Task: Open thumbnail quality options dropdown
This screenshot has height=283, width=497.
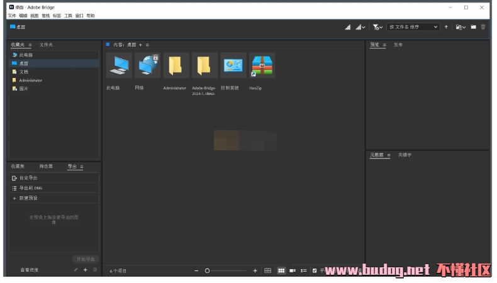Action: (360, 27)
